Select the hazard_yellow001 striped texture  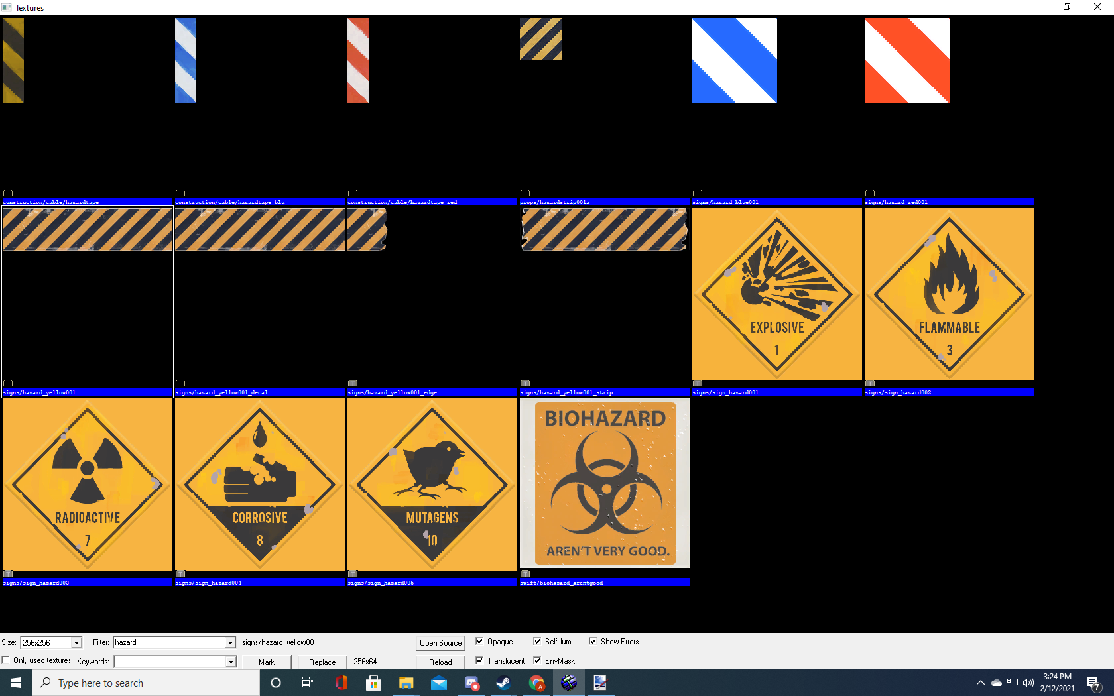pos(88,229)
